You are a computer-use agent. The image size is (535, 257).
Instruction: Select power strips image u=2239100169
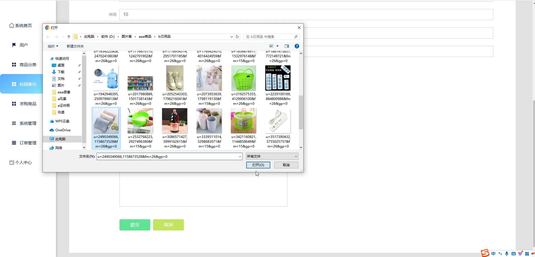[x=278, y=86]
